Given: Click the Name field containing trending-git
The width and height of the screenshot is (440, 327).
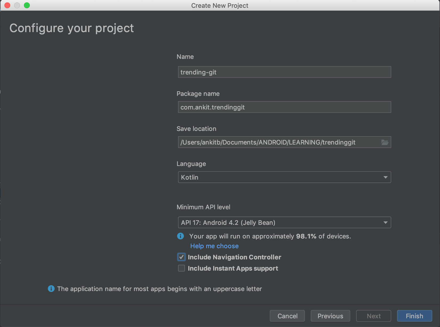Looking at the screenshot, I should 284,72.
